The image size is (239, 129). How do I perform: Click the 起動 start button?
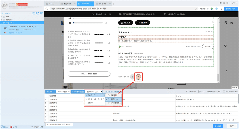pos(218,126)
